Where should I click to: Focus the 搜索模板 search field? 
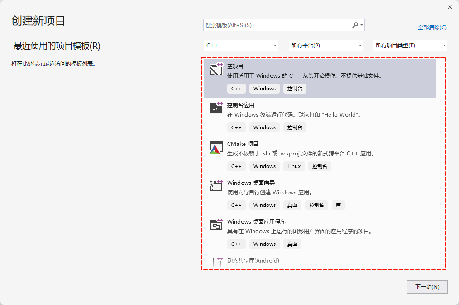(x=276, y=25)
